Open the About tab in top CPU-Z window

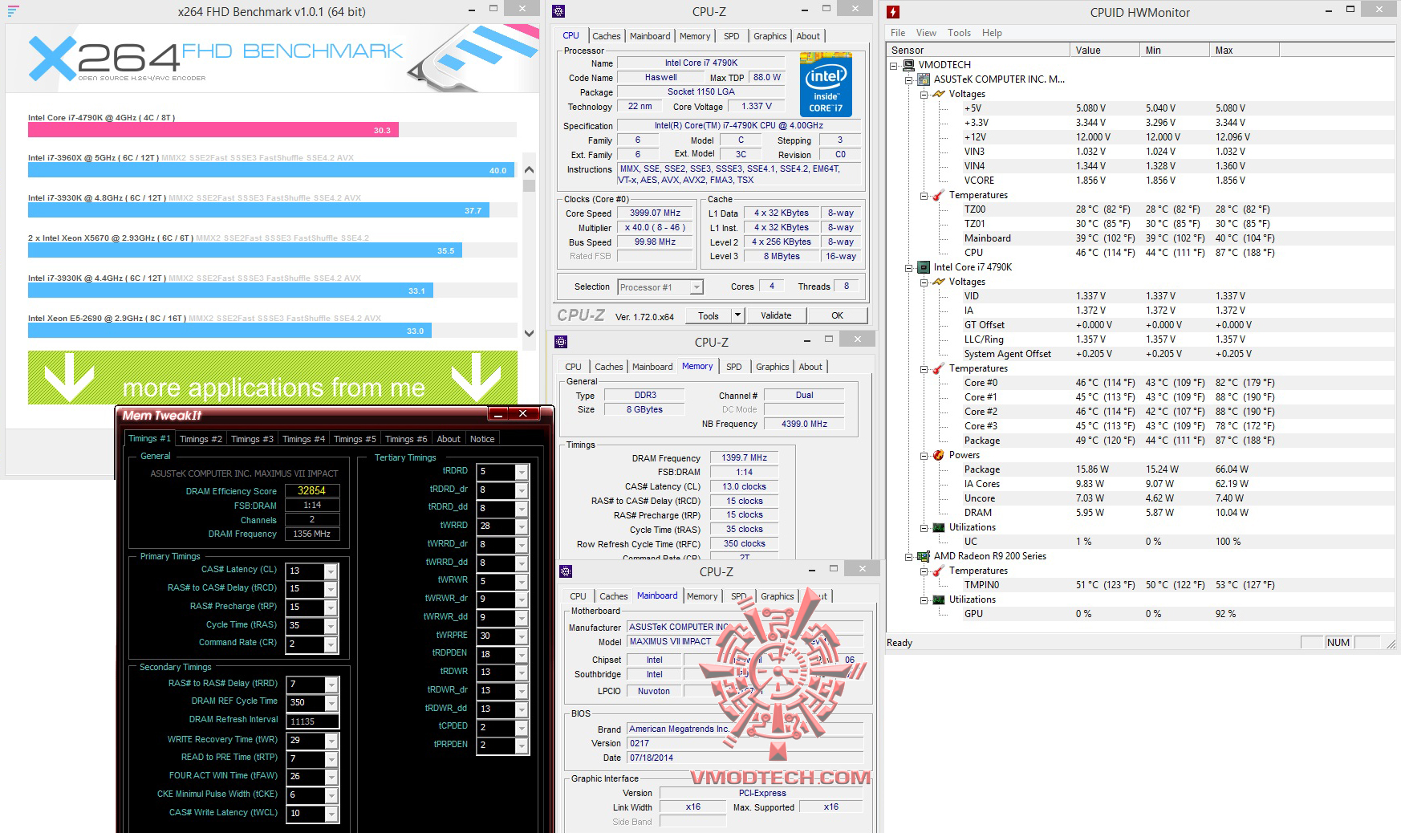click(808, 36)
